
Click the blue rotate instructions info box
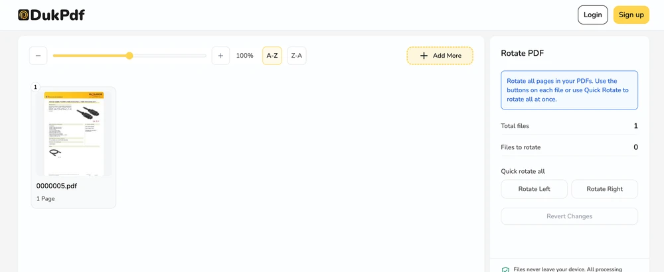[x=570, y=90]
